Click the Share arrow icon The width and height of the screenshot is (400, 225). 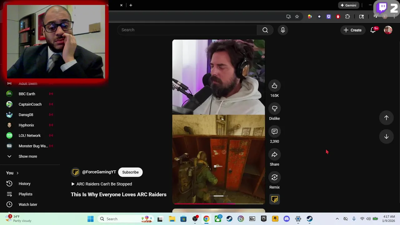coord(274,154)
